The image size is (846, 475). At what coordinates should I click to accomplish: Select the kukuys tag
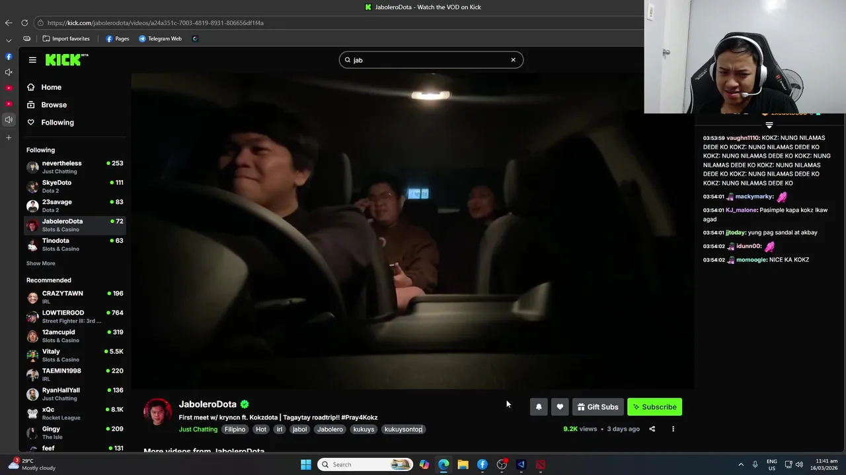coord(364,429)
